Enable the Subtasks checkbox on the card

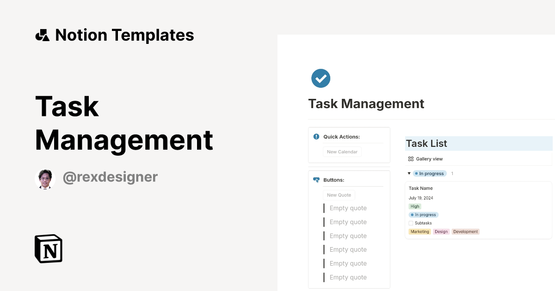coord(410,223)
